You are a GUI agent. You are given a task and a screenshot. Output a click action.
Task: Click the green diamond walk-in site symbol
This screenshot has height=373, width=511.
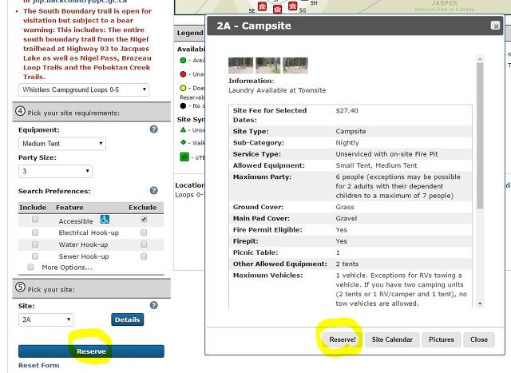tap(183, 142)
